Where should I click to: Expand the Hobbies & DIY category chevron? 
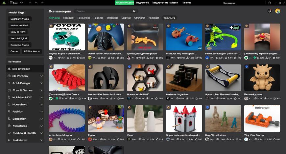(41, 97)
